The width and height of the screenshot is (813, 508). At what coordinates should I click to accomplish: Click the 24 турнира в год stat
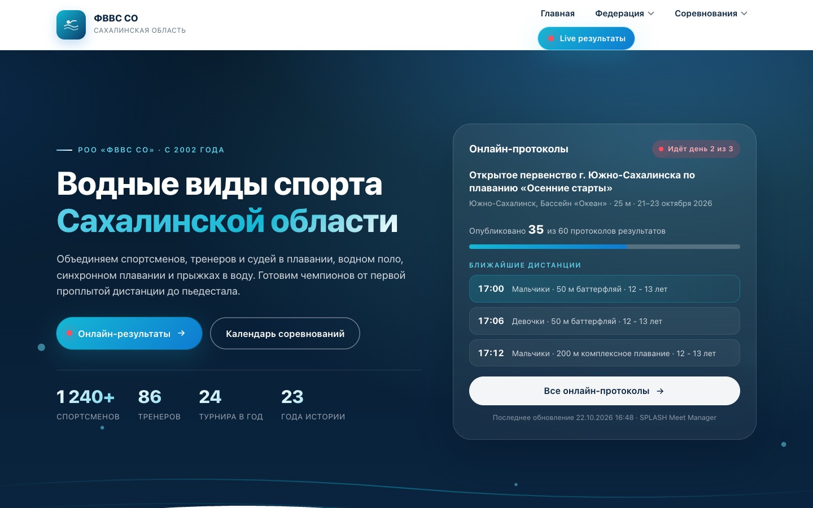[x=231, y=405]
